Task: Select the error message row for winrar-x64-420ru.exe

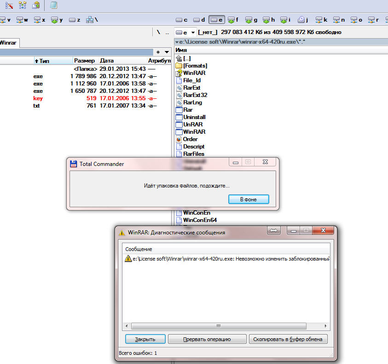Action: (x=226, y=259)
